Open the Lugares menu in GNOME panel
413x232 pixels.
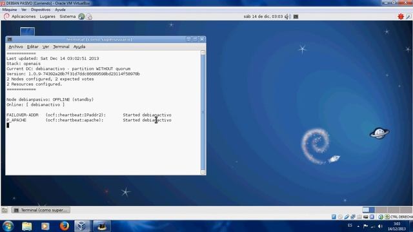47,16
